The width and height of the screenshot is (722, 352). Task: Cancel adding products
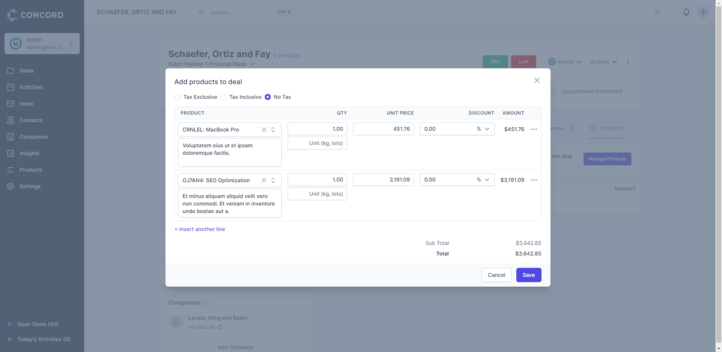(x=497, y=275)
